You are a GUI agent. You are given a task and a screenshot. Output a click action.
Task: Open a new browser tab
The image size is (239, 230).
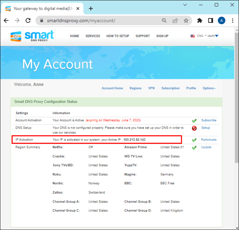coord(91,9)
